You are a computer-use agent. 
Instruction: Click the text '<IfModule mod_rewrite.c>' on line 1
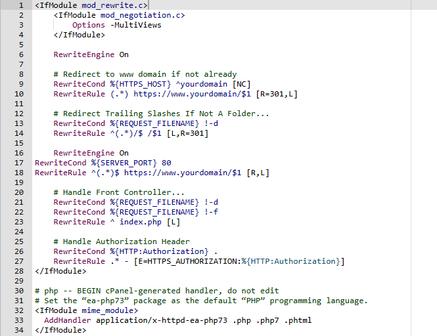pos(91,5)
